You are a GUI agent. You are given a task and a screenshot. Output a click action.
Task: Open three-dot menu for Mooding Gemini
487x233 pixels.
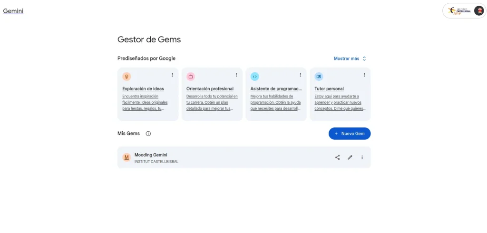coord(362,157)
